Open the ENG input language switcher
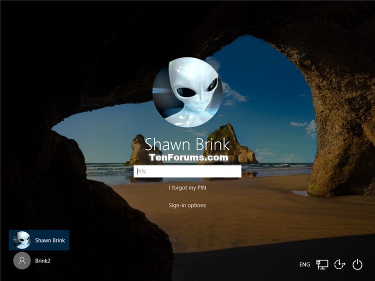Viewport: 375px width, 281px height. click(x=304, y=264)
